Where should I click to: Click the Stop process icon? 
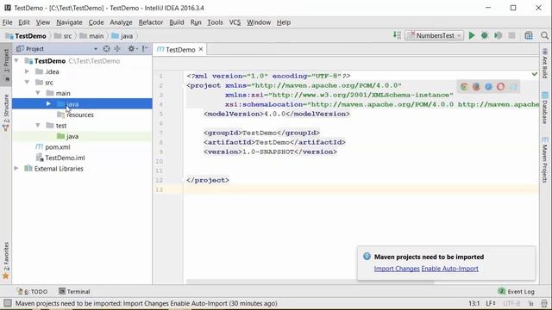[x=511, y=35]
